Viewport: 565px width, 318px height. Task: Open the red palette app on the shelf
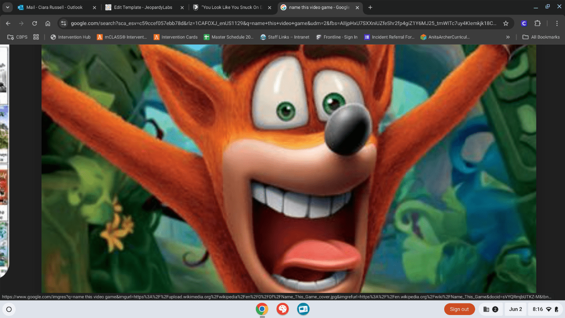coord(283,309)
